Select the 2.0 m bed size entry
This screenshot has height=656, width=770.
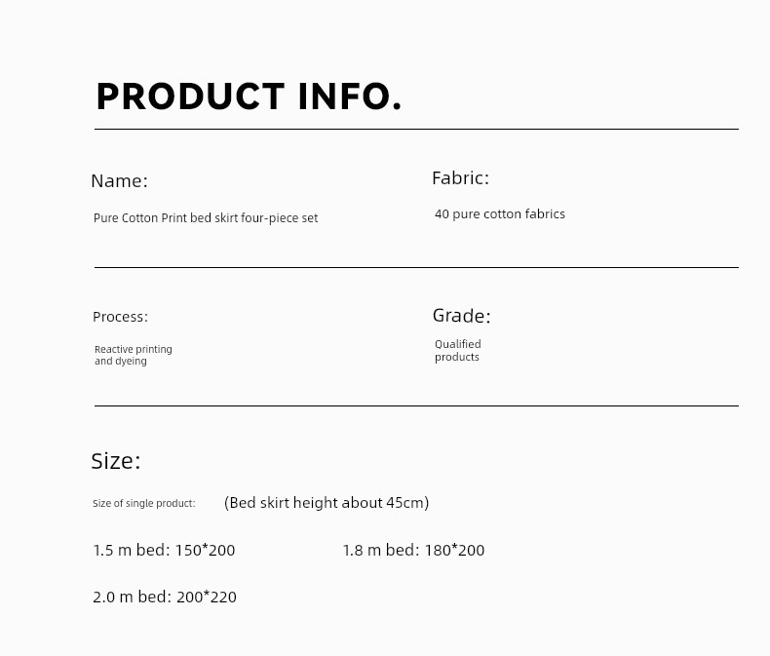click(165, 597)
